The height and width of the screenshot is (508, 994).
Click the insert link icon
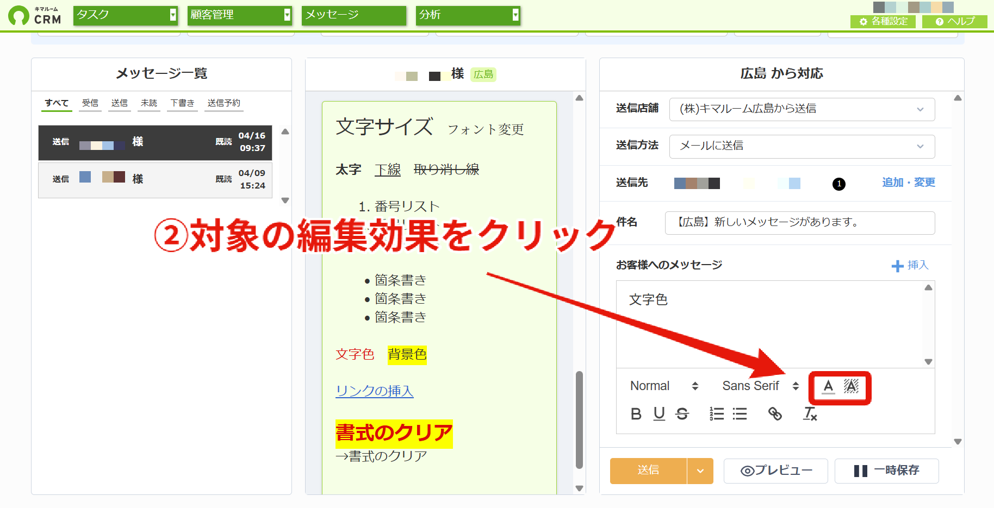click(775, 414)
